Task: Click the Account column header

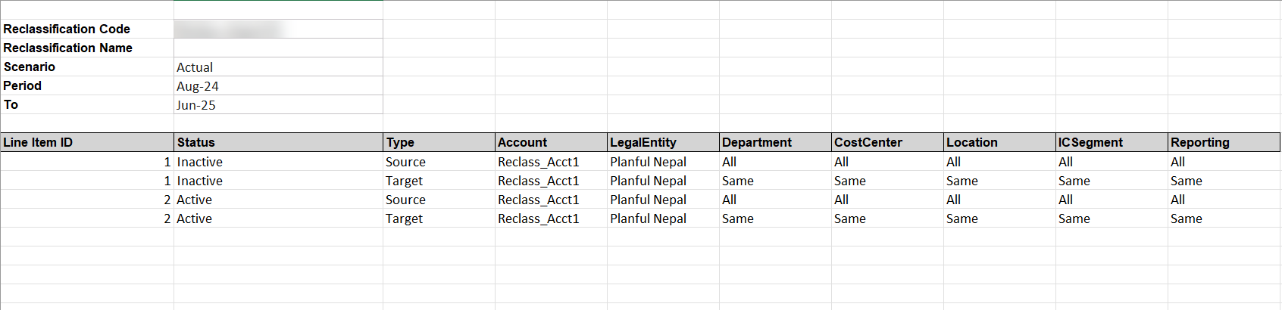Action: click(551, 142)
